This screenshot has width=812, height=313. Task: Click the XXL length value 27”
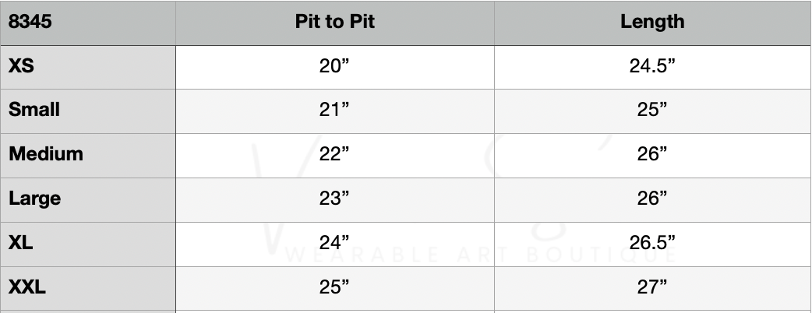coord(652,287)
